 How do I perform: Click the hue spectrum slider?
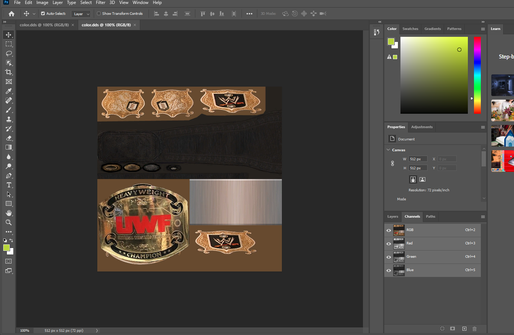[x=477, y=75]
